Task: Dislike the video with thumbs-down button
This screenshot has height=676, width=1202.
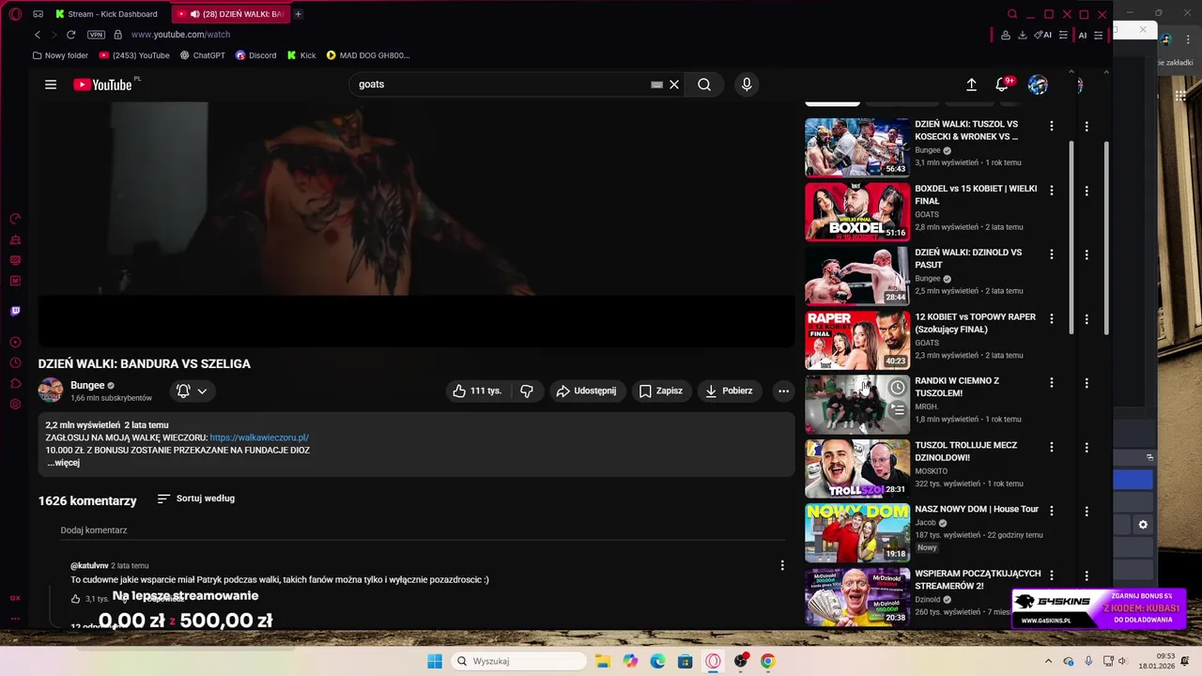Action: (527, 391)
